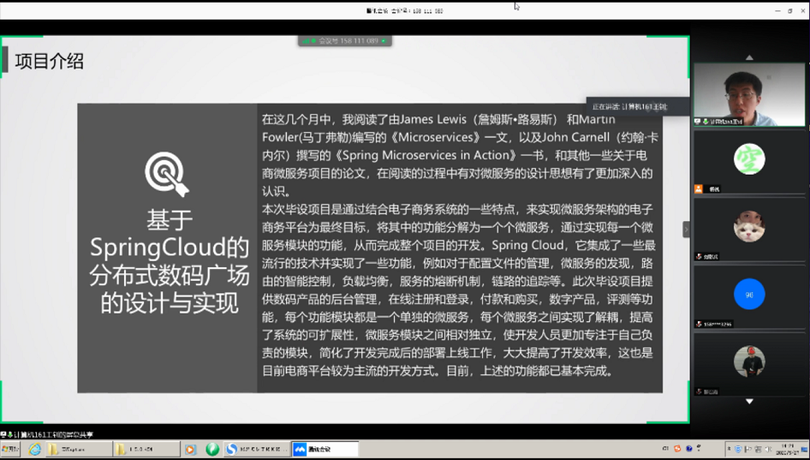The width and height of the screenshot is (810, 460).
Task: Click the slide heading 项目介绍
Action: pos(49,61)
